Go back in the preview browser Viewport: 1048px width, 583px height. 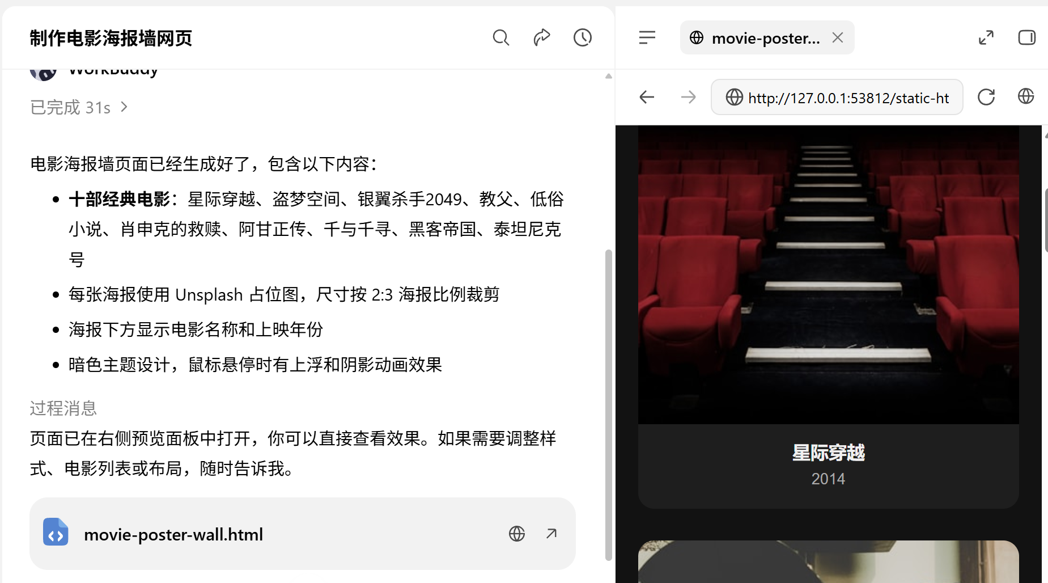click(x=647, y=97)
